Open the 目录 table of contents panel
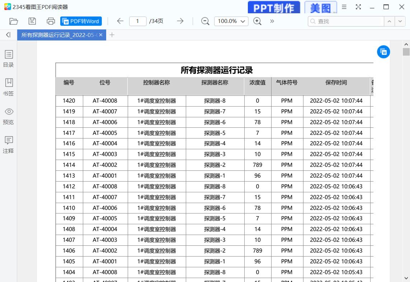 [x=9, y=59]
